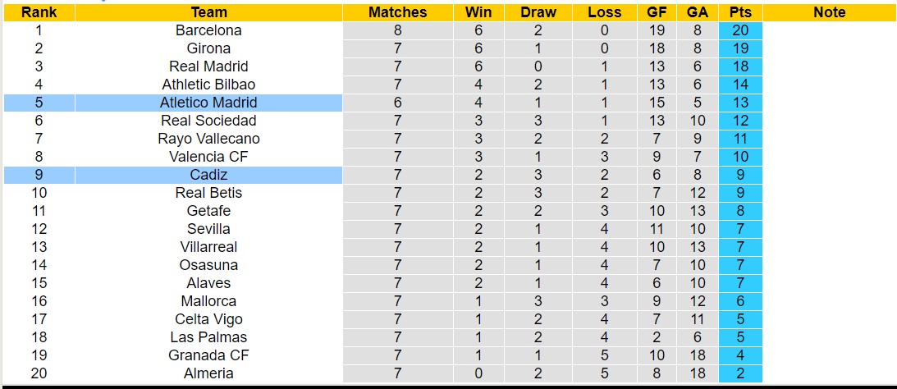Screen dimensions: 897x389
Task: Click the Real Sociedad team name
Action: coord(208,121)
